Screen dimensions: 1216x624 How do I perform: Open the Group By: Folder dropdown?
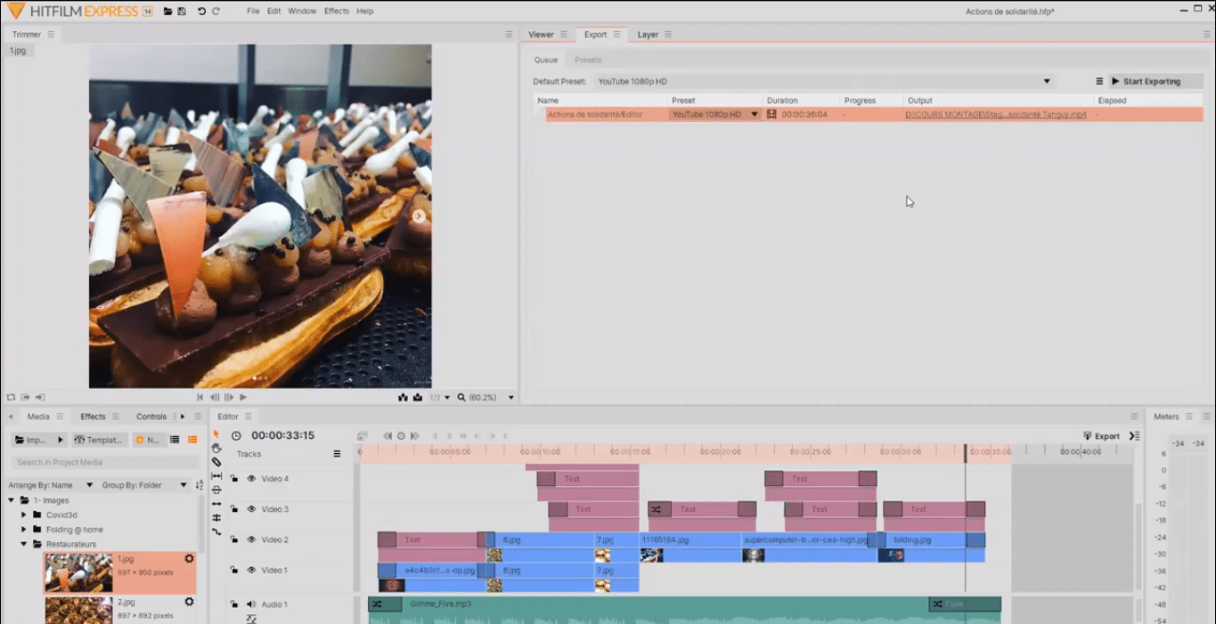pyautogui.click(x=144, y=485)
